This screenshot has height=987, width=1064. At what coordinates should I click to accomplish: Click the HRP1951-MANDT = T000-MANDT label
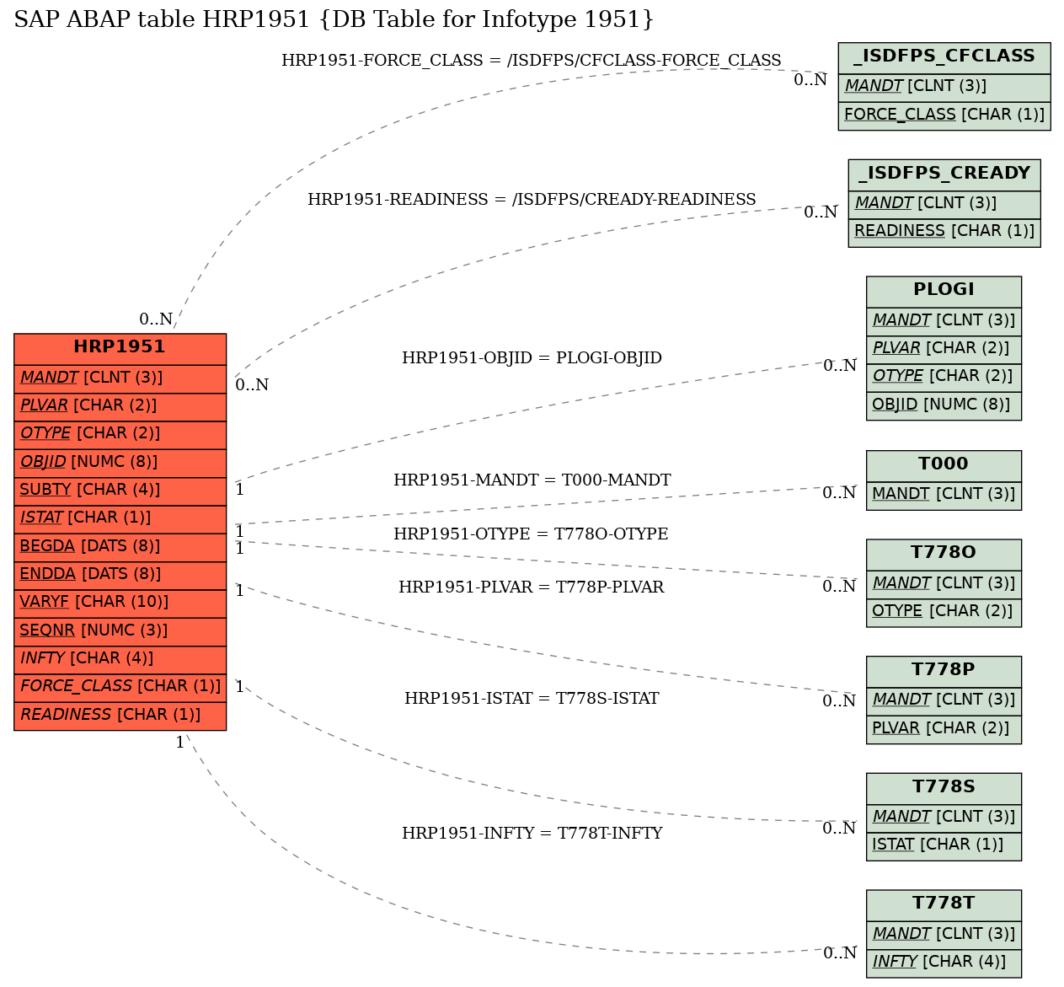click(532, 480)
